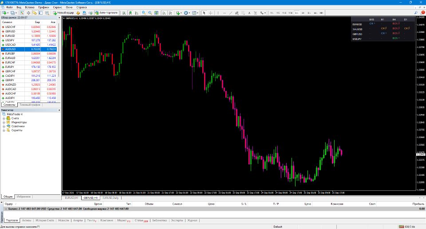426x229 pixels.
Task: Expand the Советники tree node
Action: [4, 126]
